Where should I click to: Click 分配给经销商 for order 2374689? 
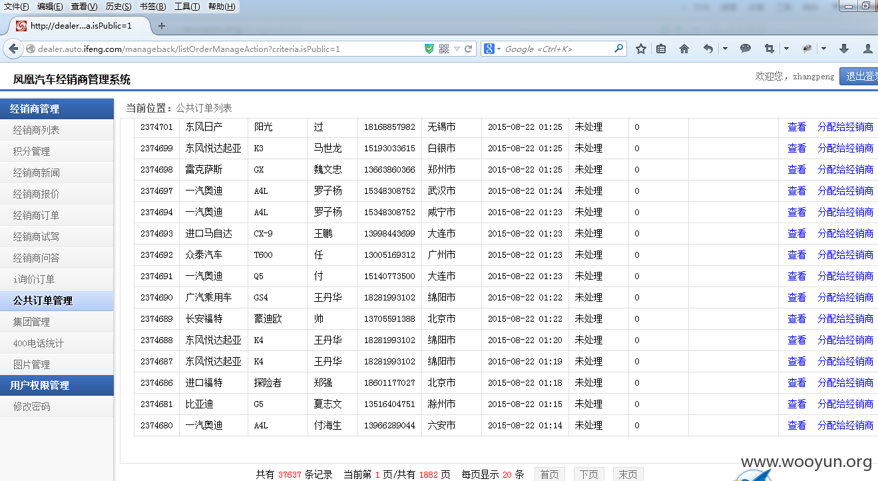point(845,318)
